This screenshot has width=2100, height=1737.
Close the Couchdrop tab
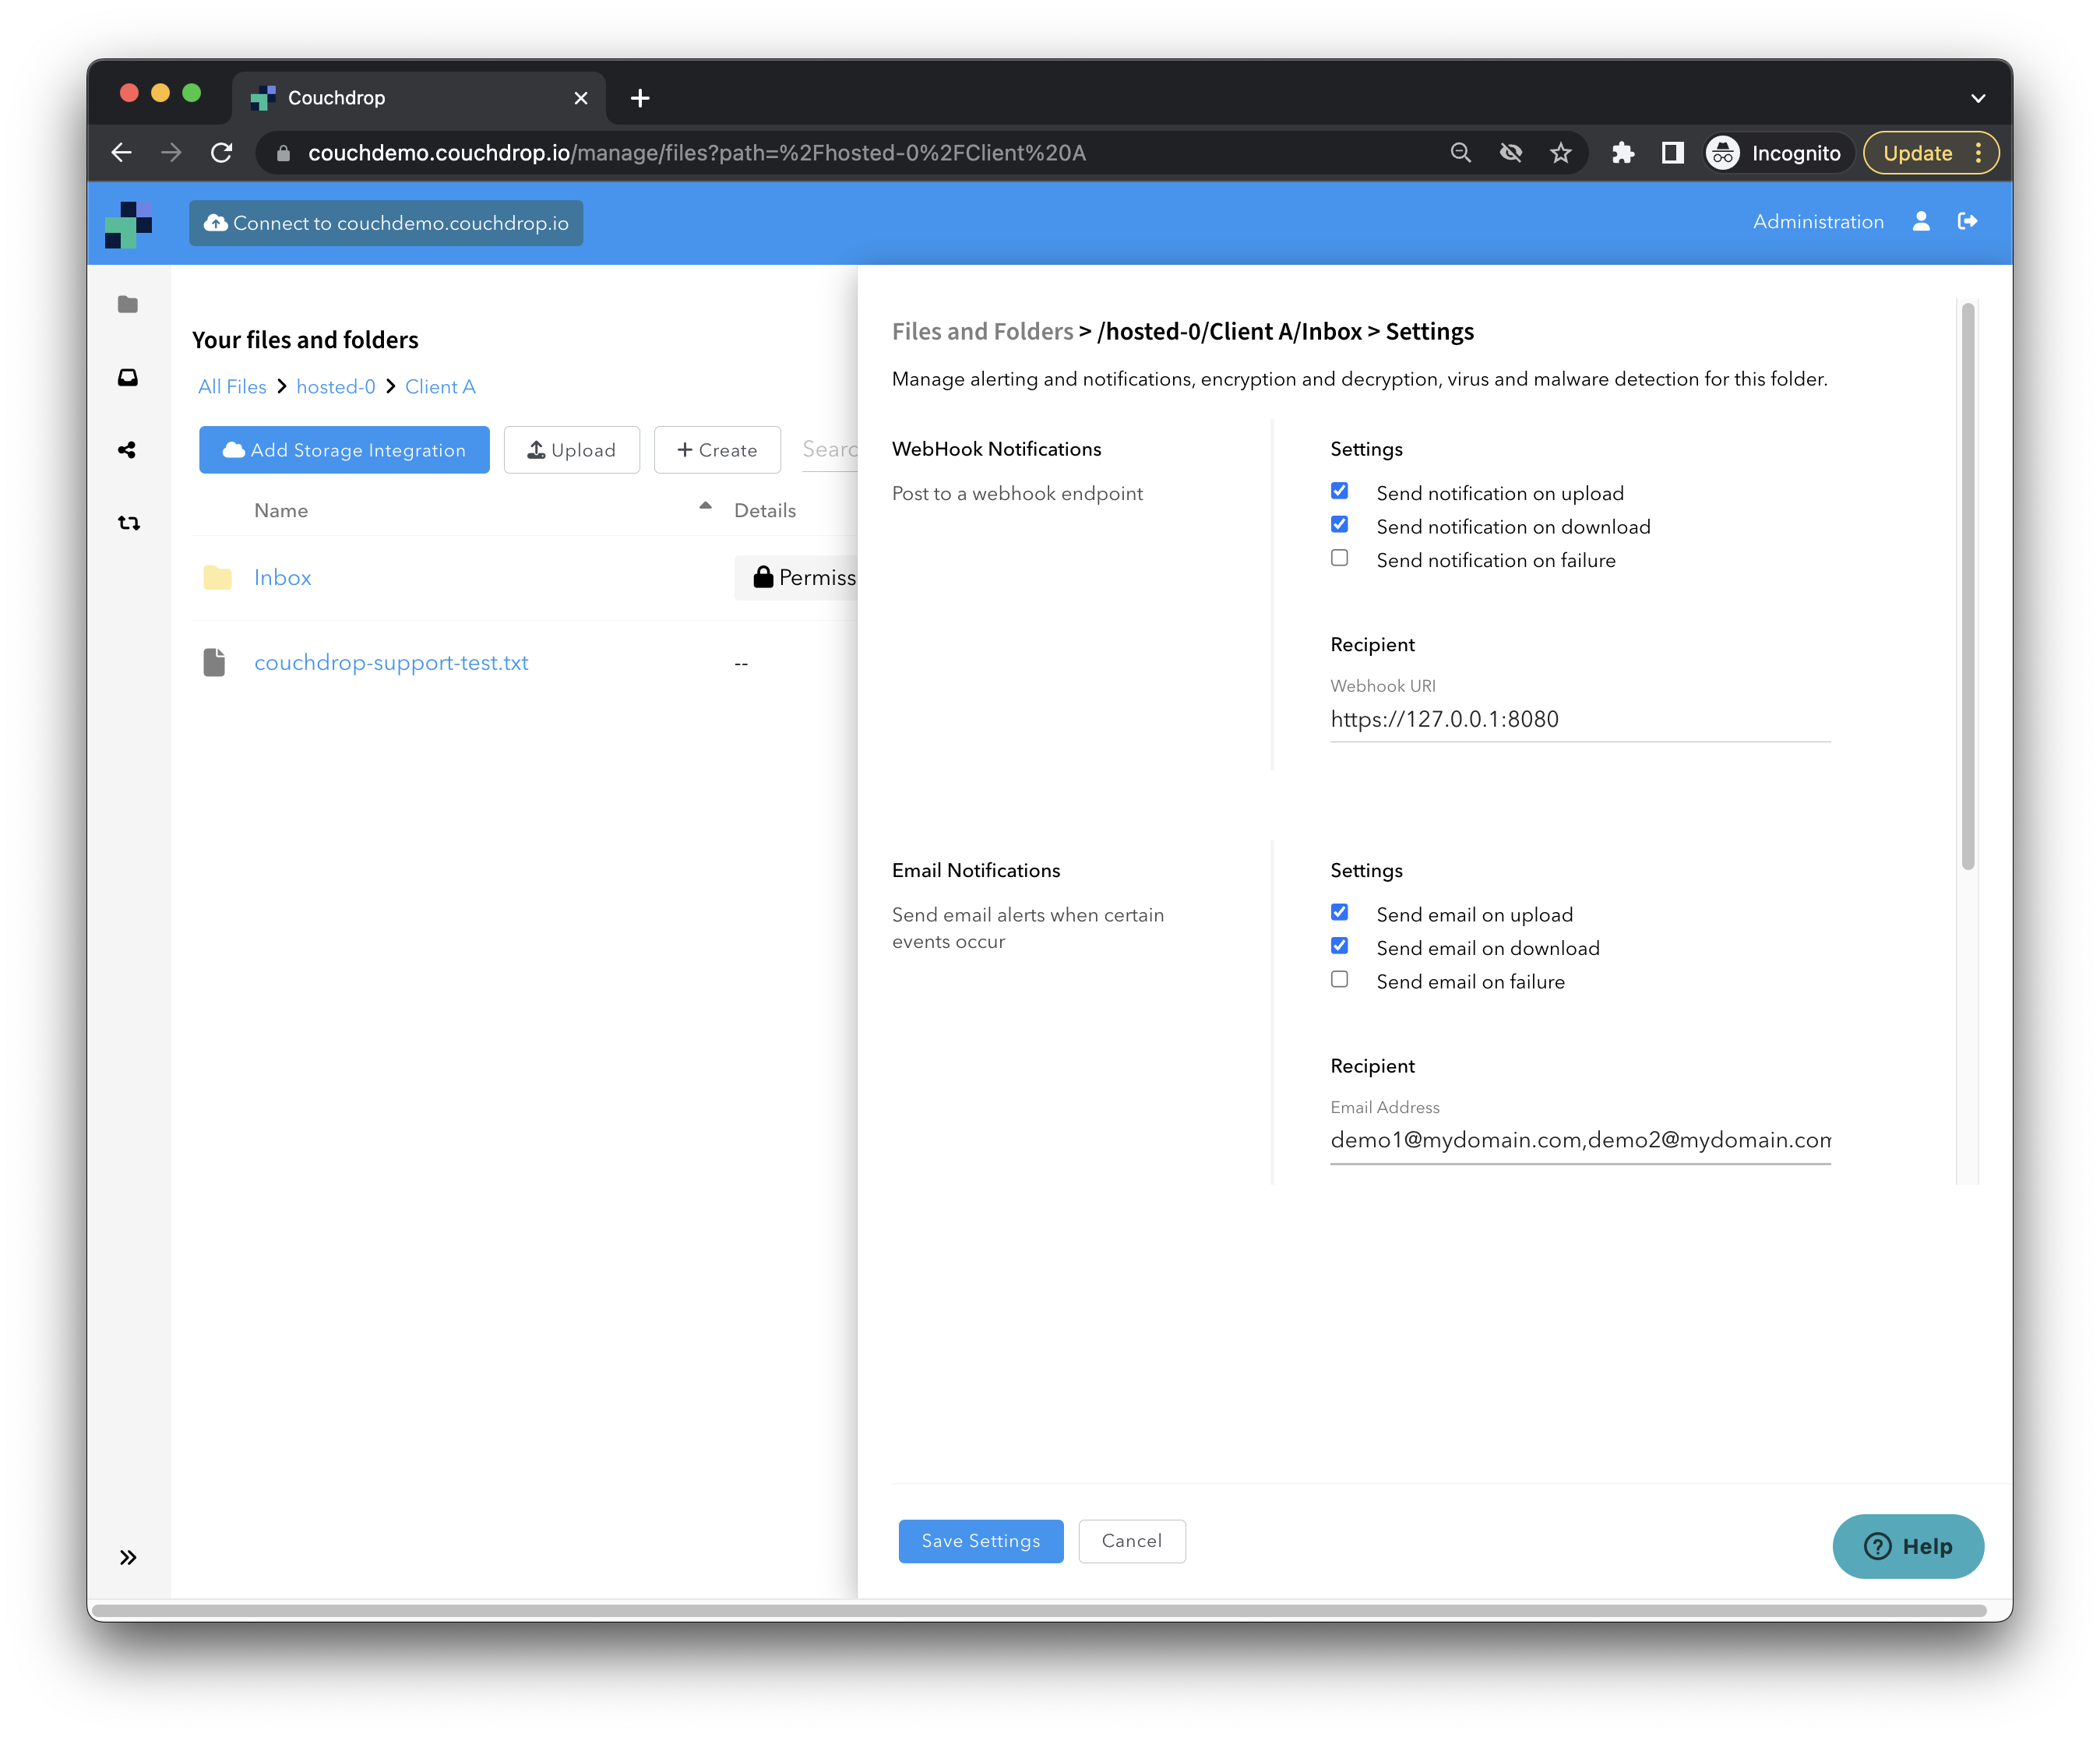(x=581, y=98)
